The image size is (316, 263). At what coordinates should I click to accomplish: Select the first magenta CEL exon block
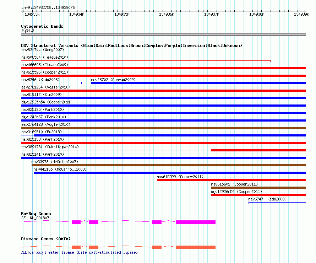(76, 222)
